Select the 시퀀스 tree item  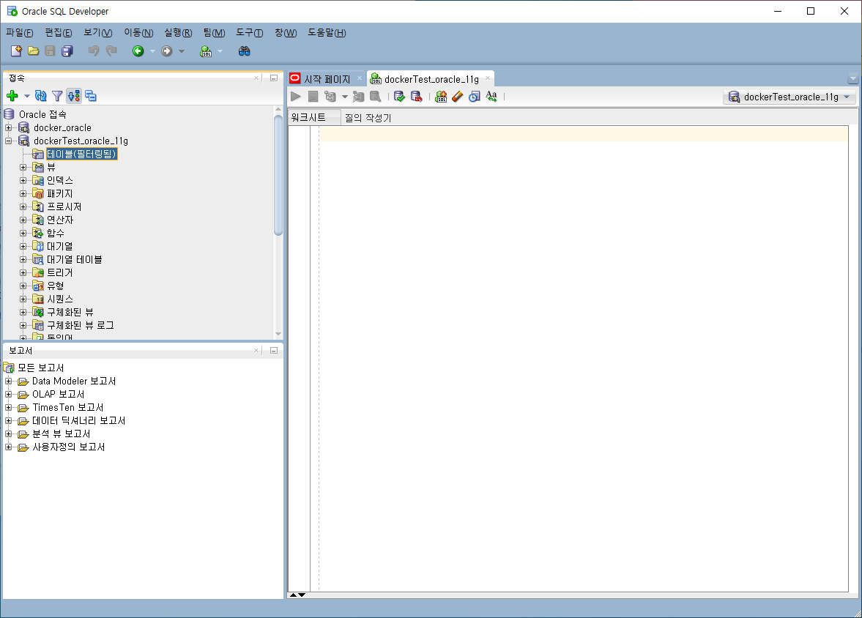pos(60,299)
